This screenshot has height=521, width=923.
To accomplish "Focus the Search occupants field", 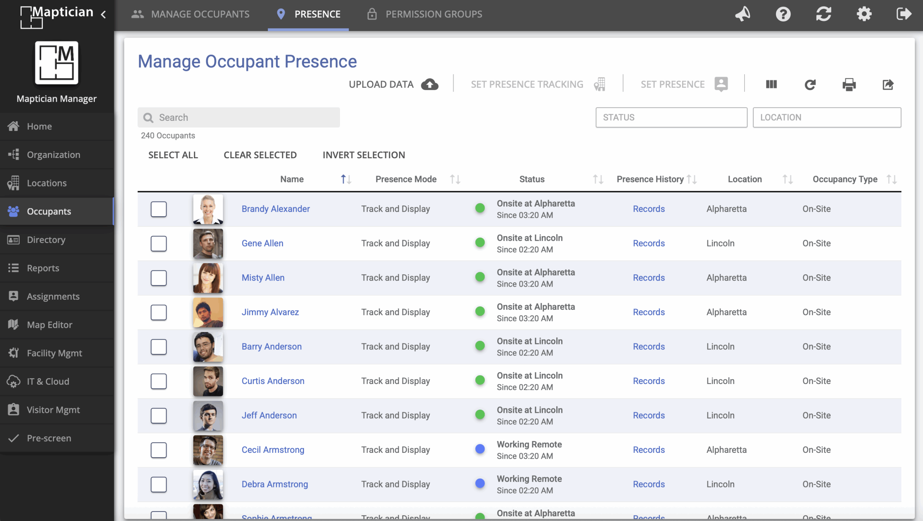I will pyautogui.click(x=239, y=118).
